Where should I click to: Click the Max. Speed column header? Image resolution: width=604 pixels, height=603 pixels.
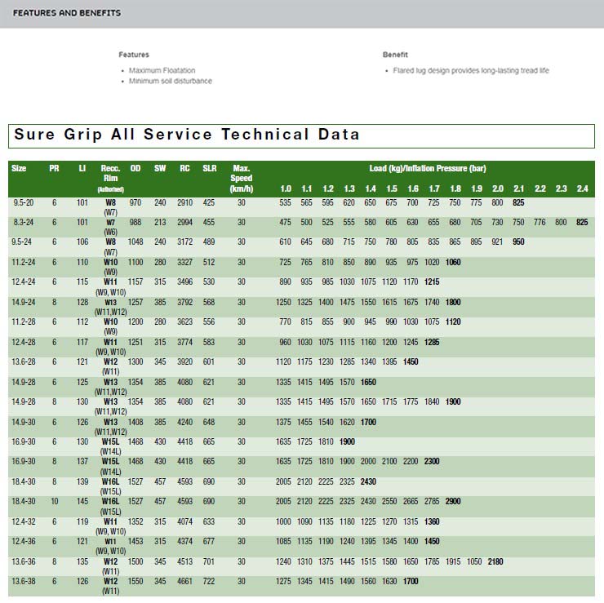pyautogui.click(x=241, y=178)
